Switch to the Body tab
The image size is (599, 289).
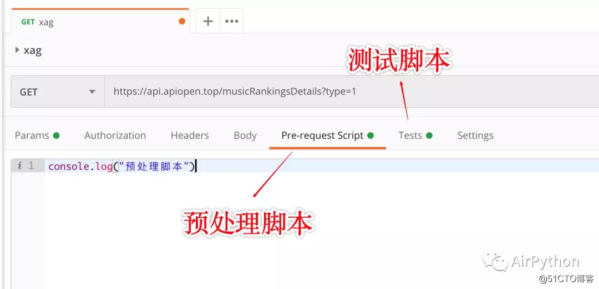click(245, 135)
